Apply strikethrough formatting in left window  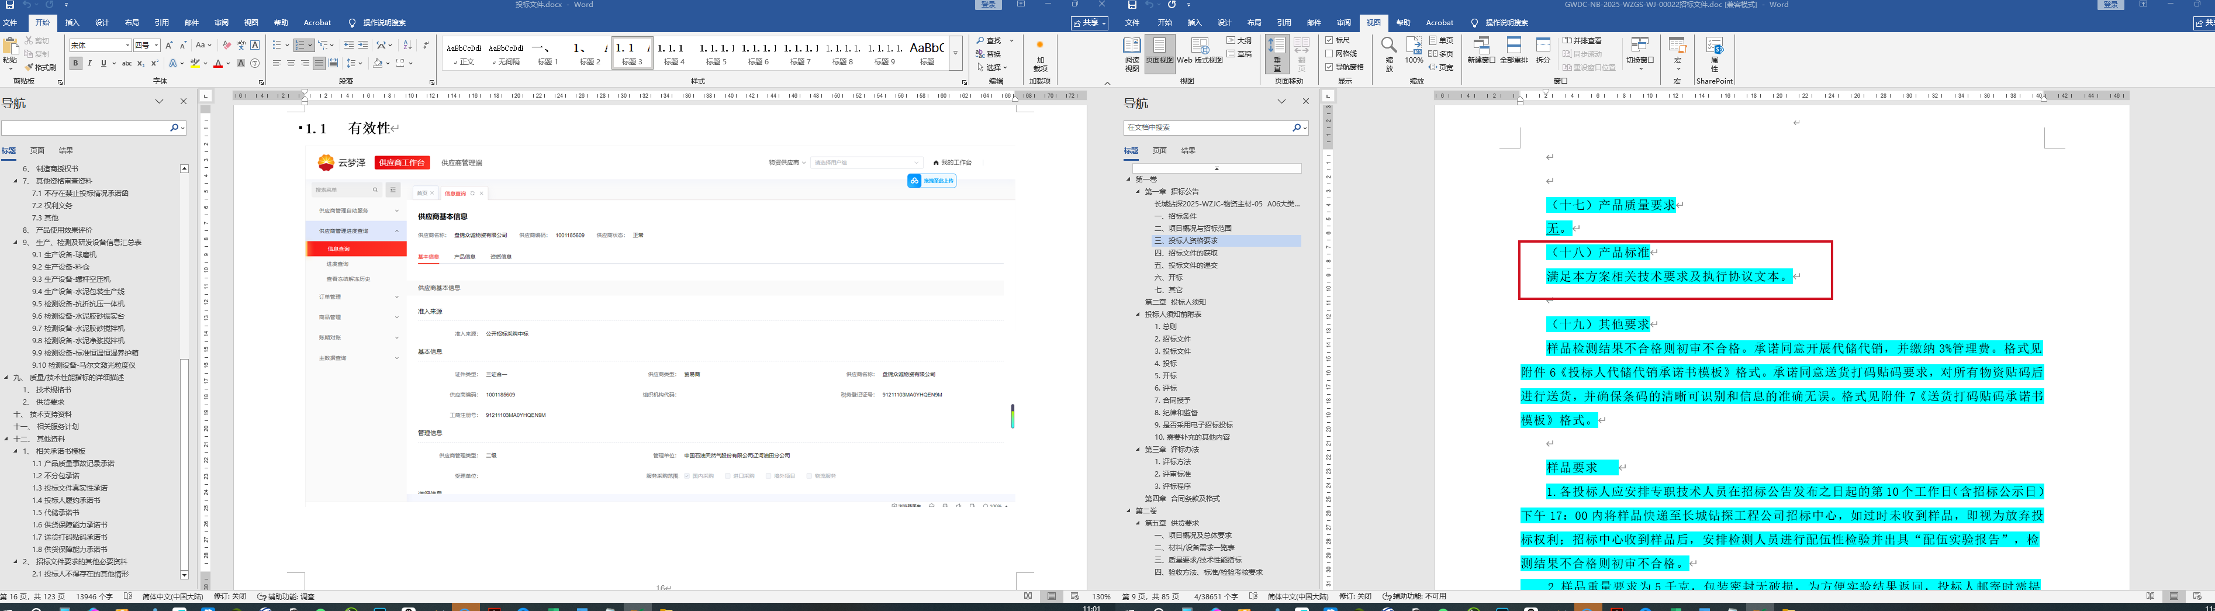(x=127, y=63)
